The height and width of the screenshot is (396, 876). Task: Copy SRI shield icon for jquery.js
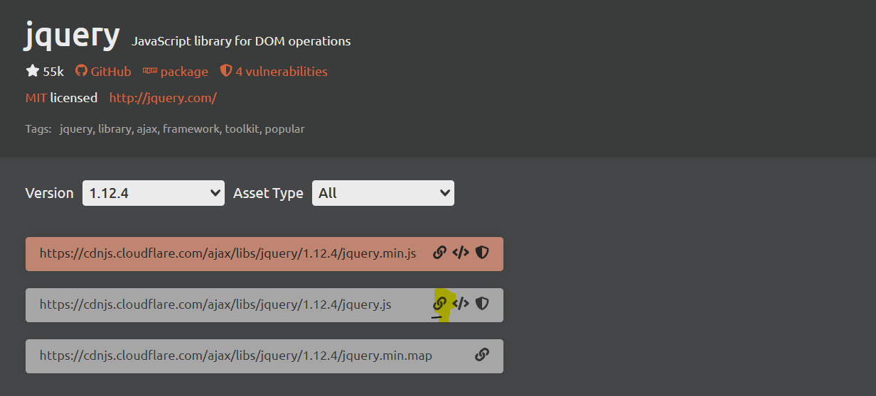(482, 304)
